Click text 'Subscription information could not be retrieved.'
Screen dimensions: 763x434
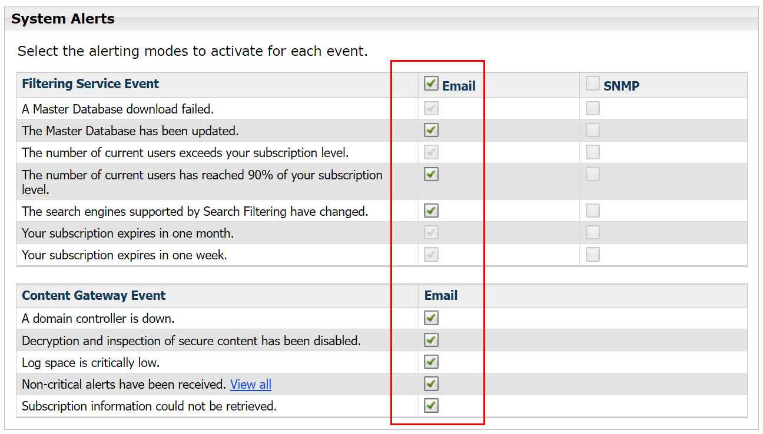point(149,406)
